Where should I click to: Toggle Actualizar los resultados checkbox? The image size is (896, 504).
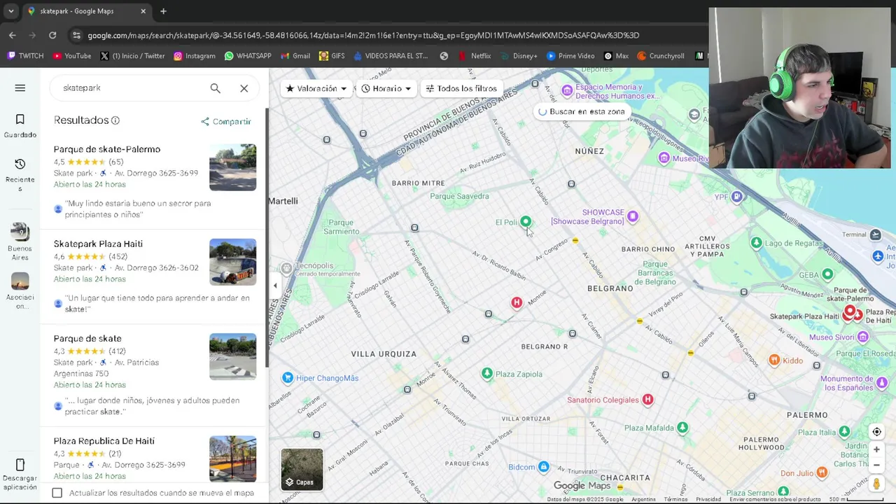point(57,493)
